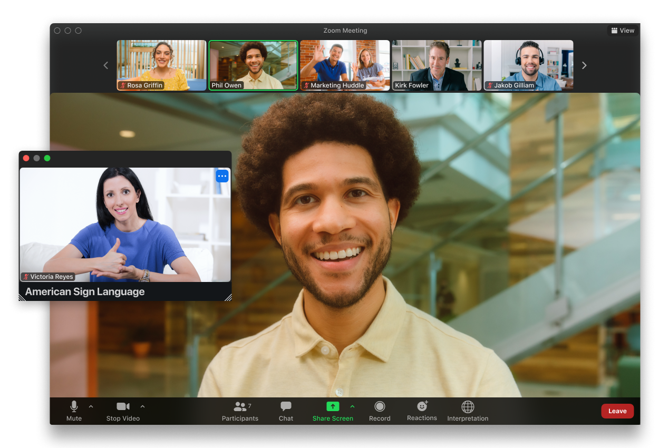The width and height of the screenshot is (659, 448).
Task: Close the sign language interpreter window
Action: pyautogui.click(x=26, y=158)
